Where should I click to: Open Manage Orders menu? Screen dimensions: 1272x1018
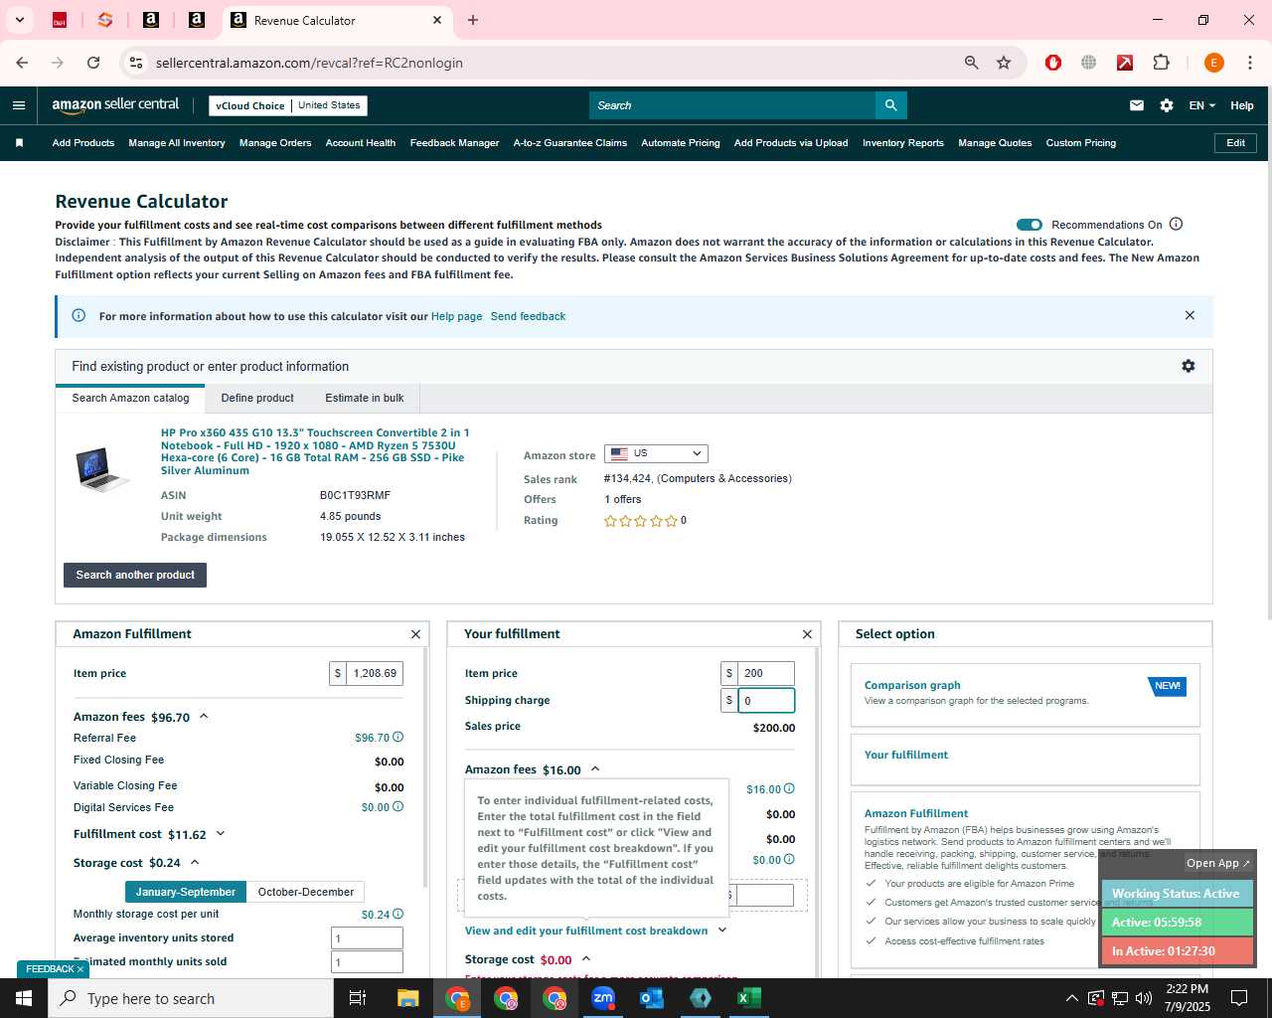[x=275, y=143]
